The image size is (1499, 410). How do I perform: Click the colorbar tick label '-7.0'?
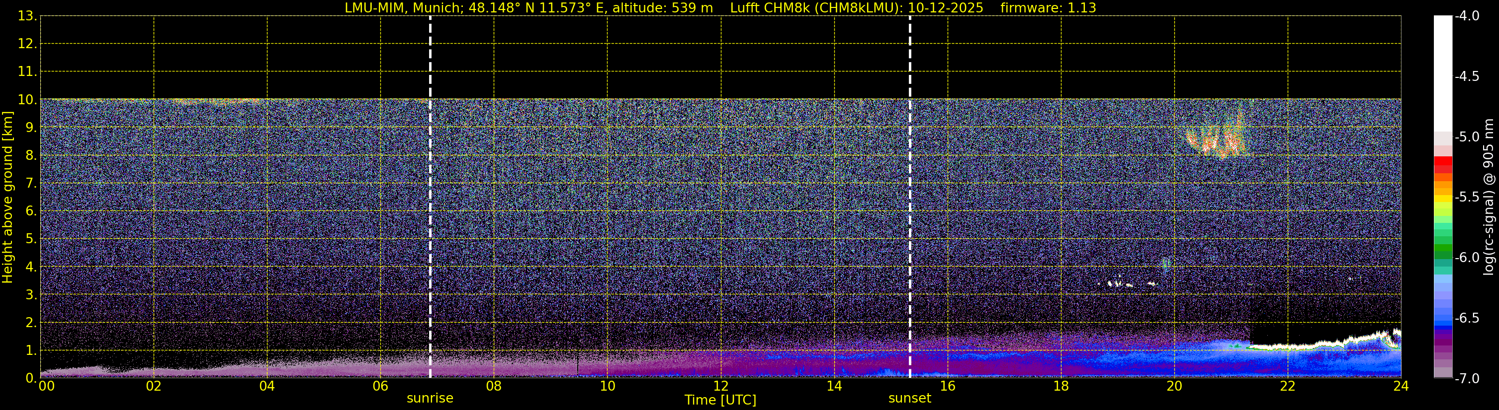pyautogui.click(x=1466, y=378)
